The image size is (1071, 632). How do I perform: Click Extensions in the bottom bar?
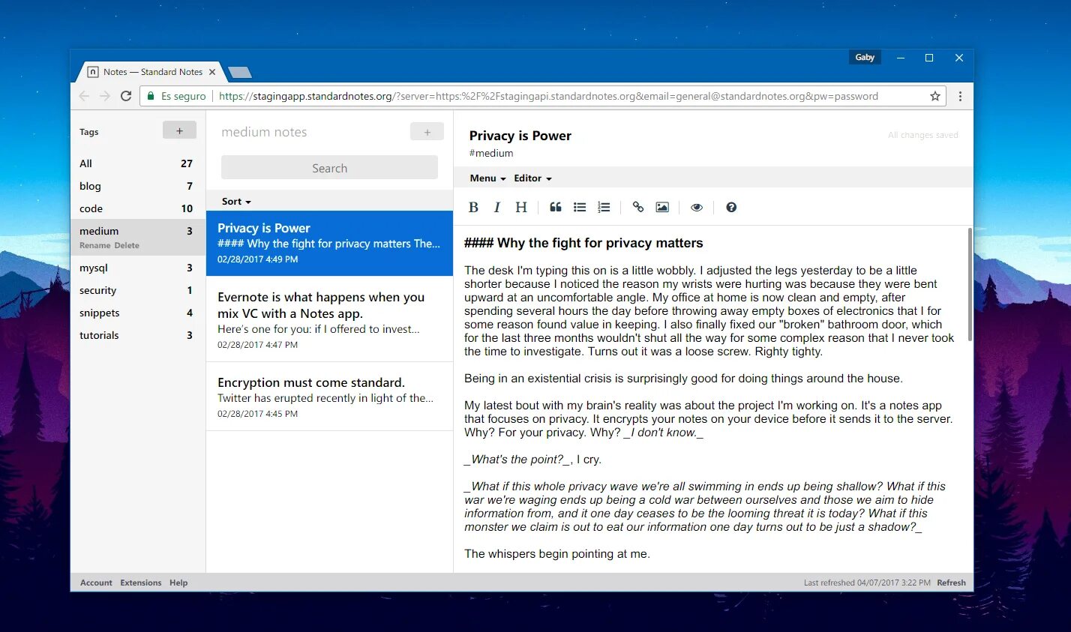coord(141,583)
